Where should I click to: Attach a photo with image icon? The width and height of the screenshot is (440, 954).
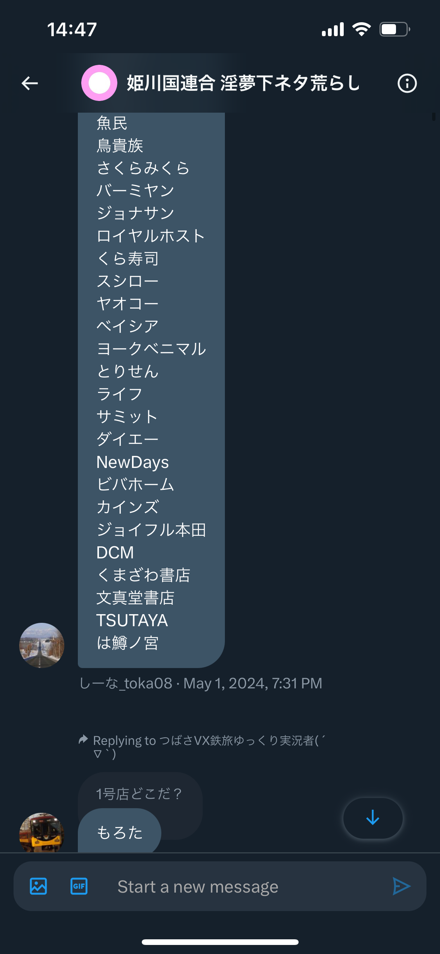point(38,886)
